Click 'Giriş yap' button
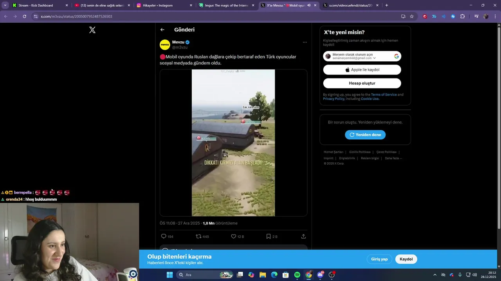 (x=379, y=259)
